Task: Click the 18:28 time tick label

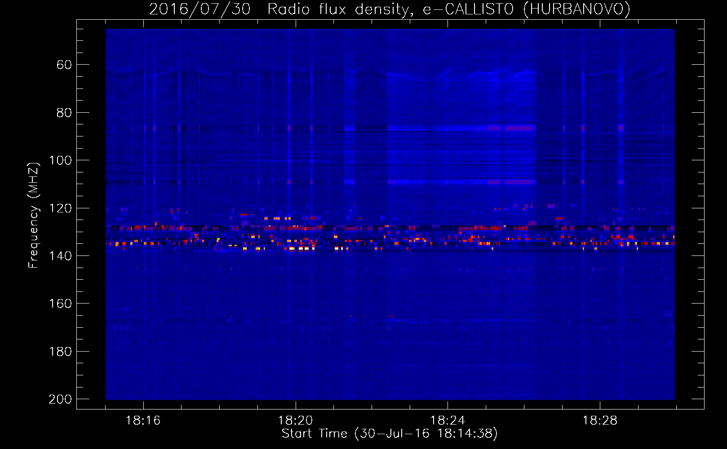Action: tap(600, 421)
